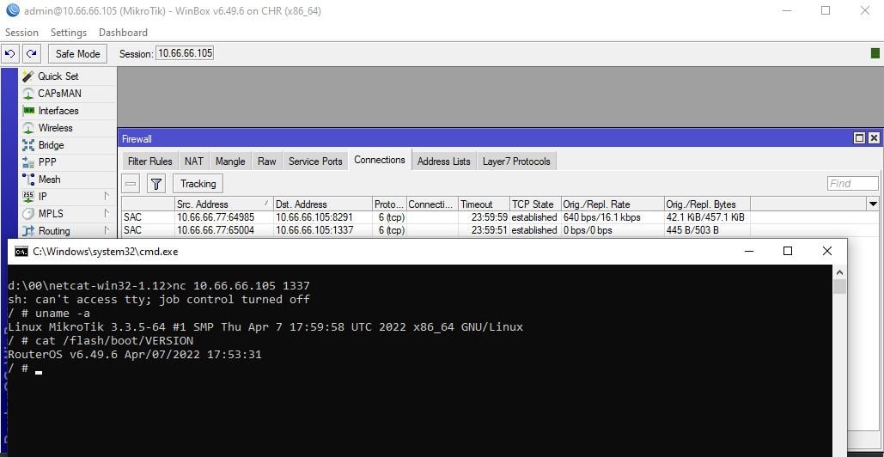Screen dimensions: 884x457
Task: Switch to the Filter Rules tab
Action: click(150, 161)
